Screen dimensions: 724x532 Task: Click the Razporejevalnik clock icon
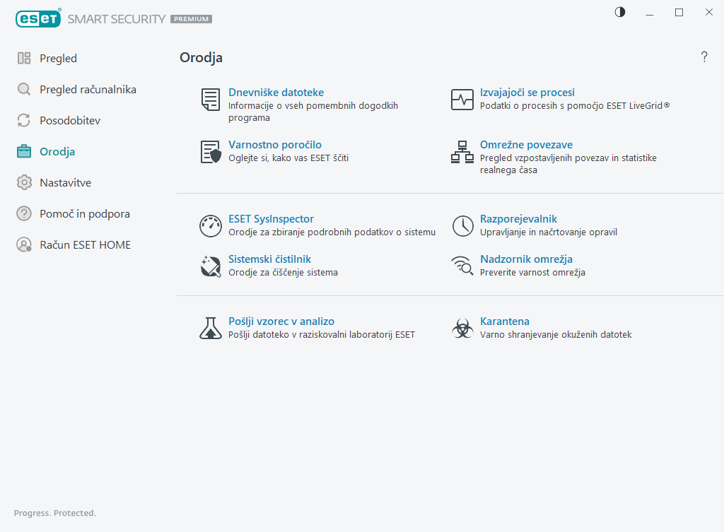coord(462,226)
